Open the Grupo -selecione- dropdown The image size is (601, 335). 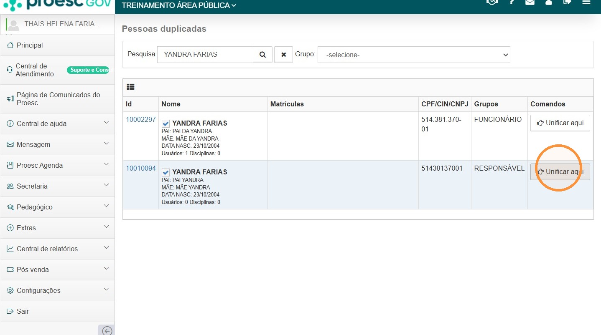414,55
